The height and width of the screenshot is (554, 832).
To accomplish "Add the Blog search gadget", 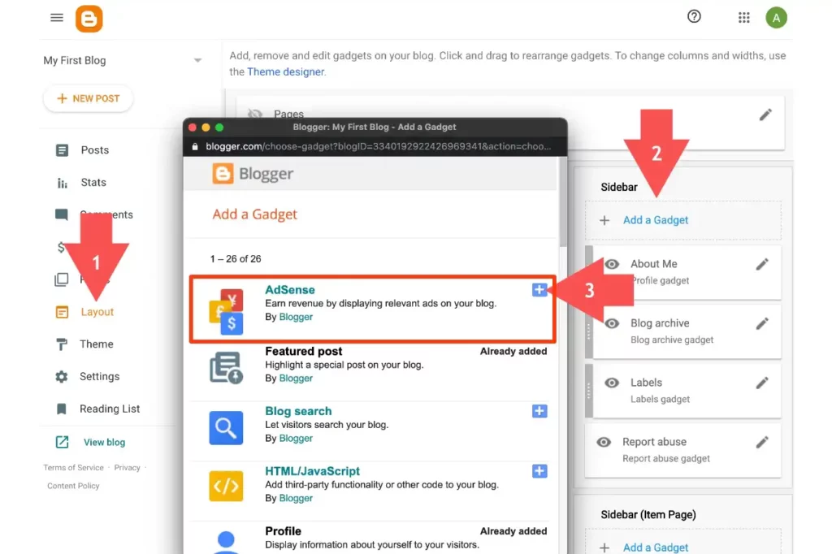I will click(539, 411).
